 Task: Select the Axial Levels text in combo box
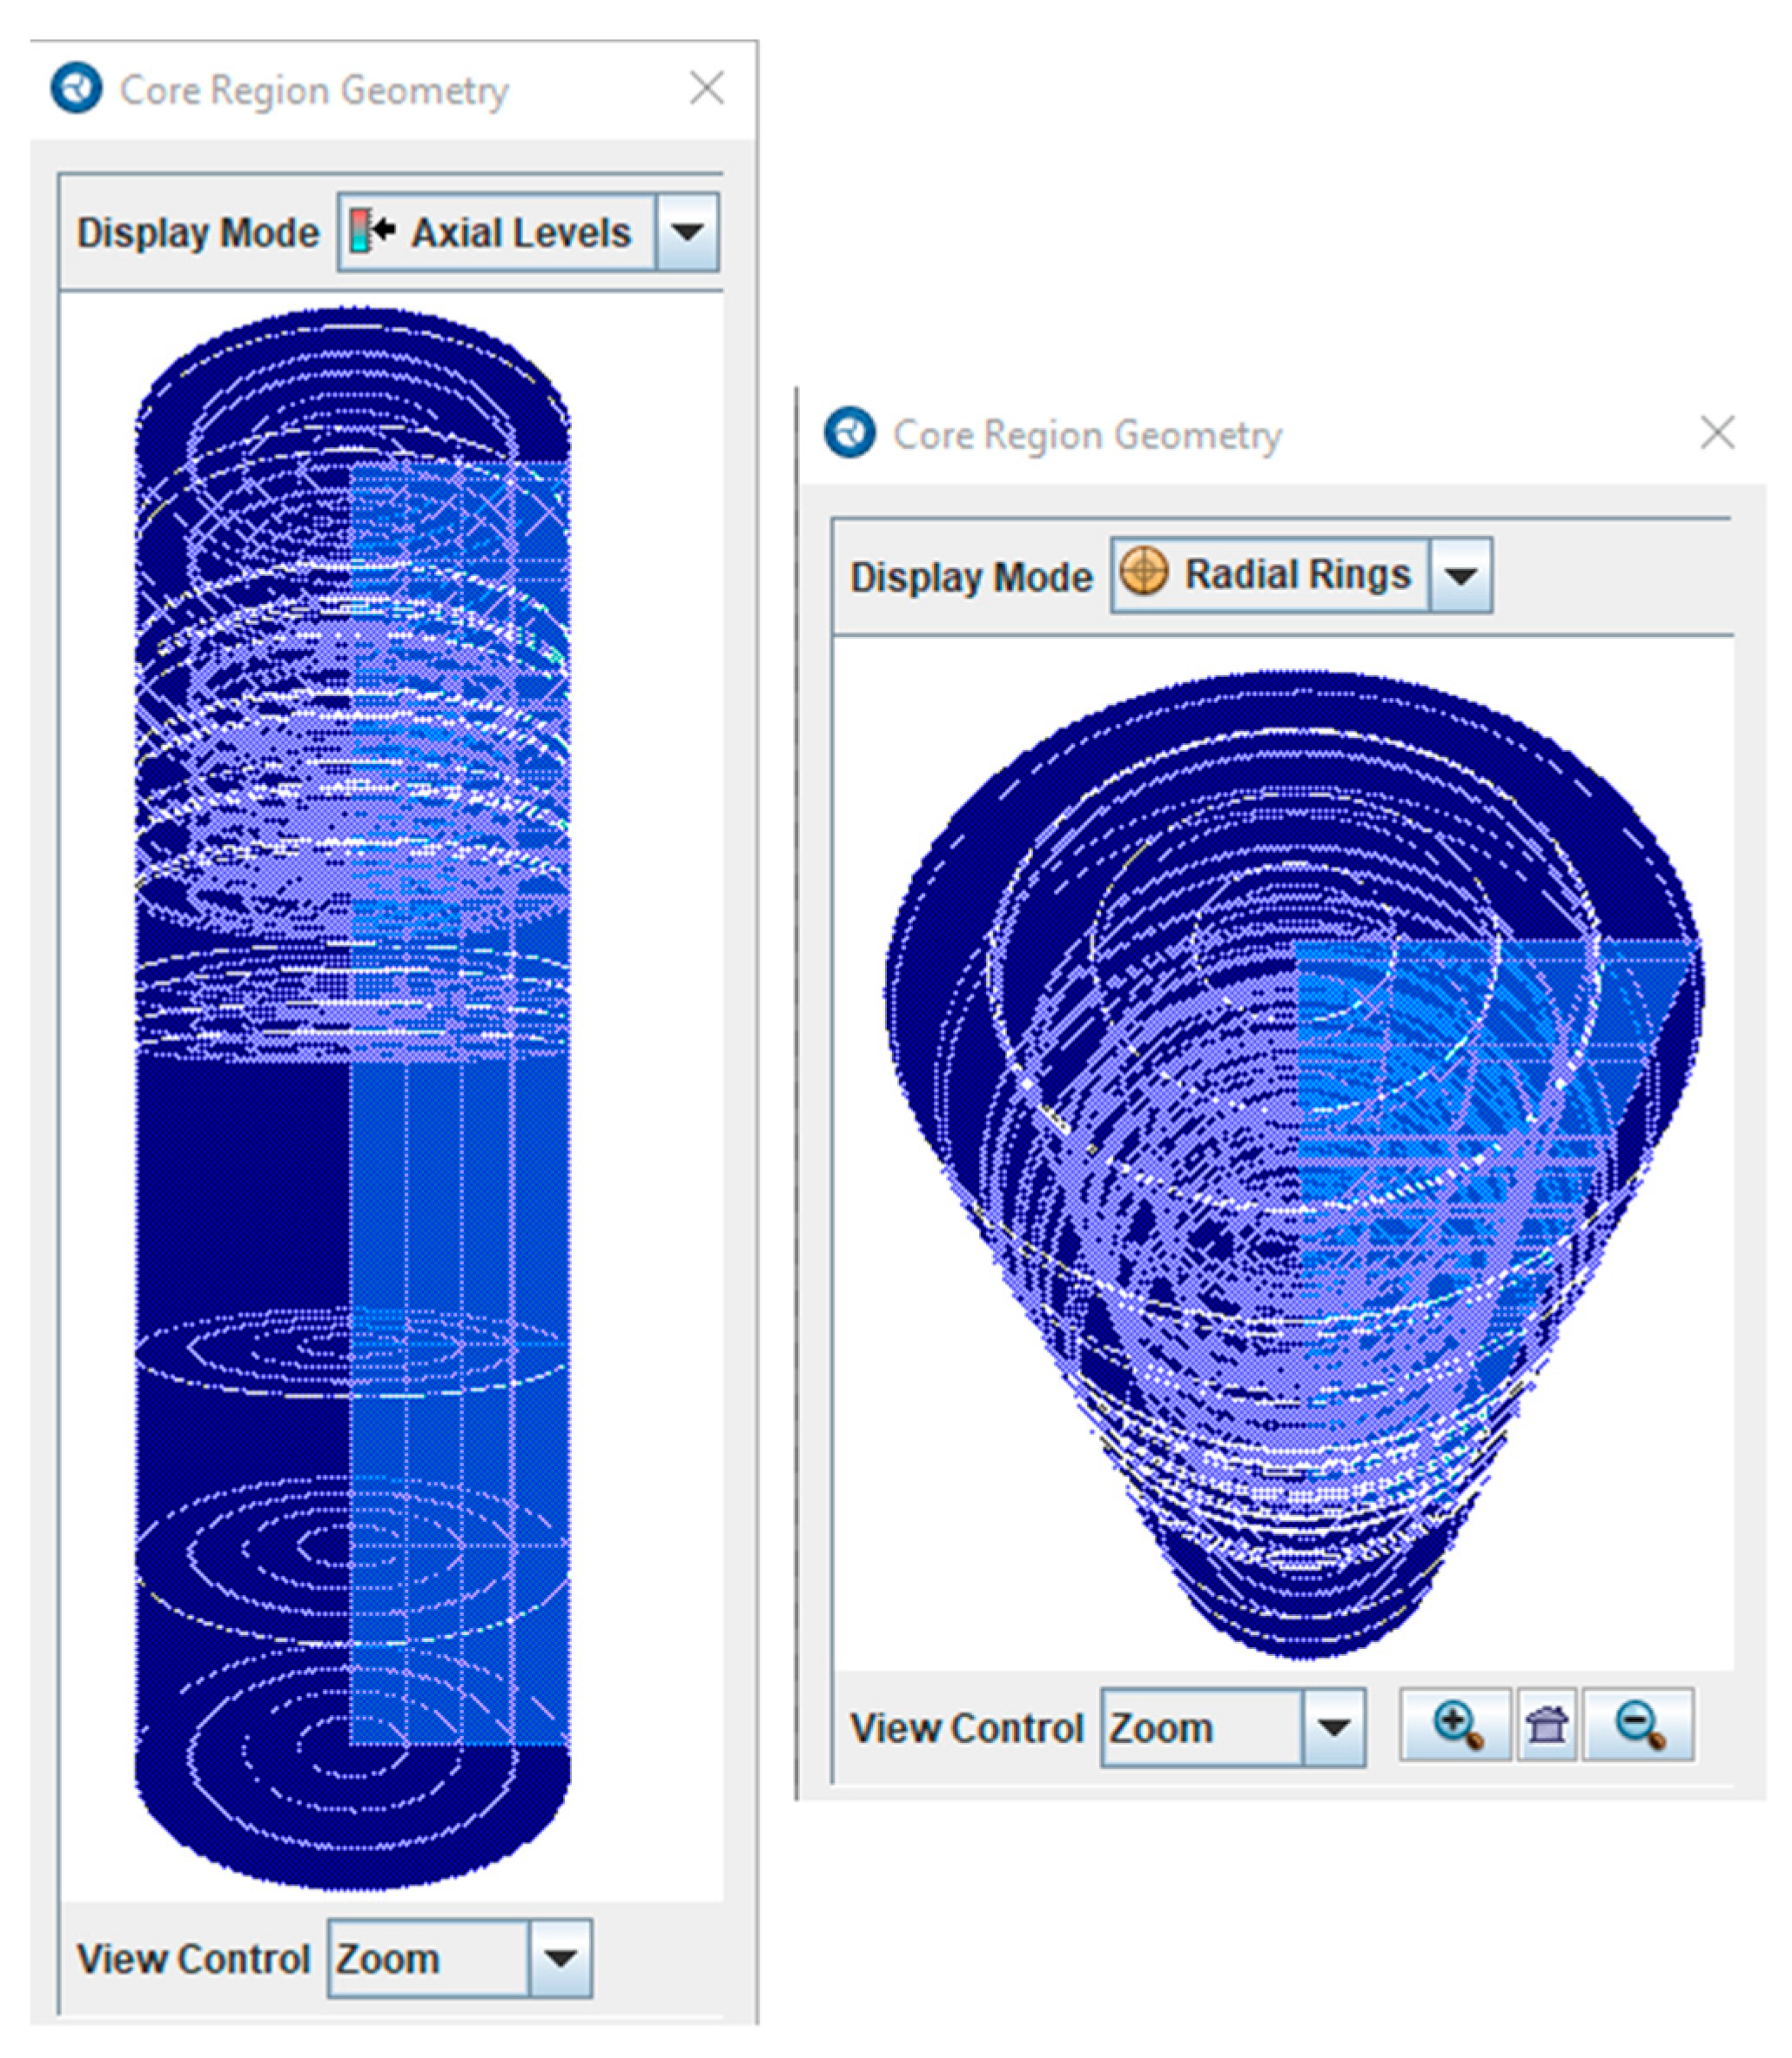pos(521,233)
